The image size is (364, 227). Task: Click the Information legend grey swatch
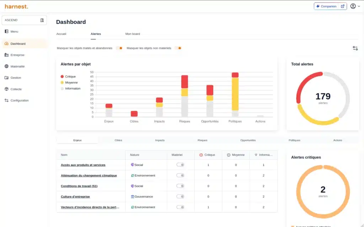(x=62, y=88)
